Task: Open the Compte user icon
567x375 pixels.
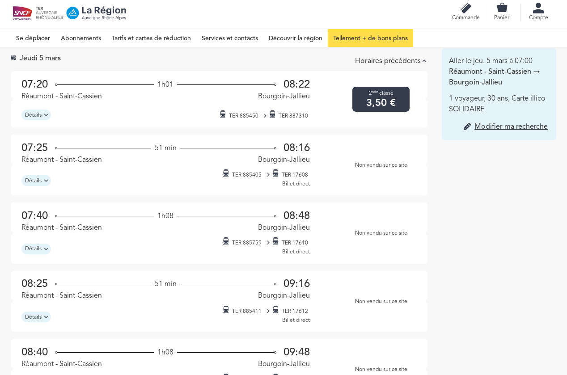Action: click(538, 8)
